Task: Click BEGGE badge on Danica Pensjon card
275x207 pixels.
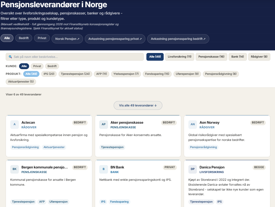Action: [259, 167]
